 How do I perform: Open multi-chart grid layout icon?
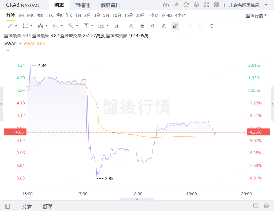(217, 5)
